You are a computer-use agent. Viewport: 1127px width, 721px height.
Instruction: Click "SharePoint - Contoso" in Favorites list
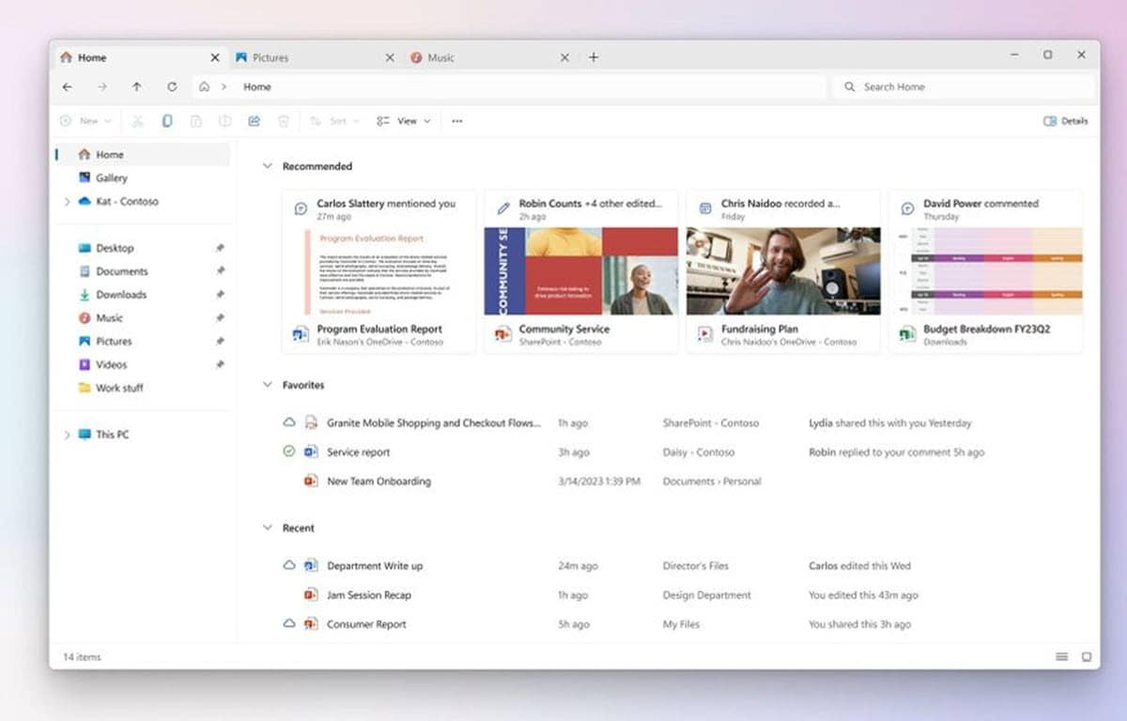tap(710, 422)
